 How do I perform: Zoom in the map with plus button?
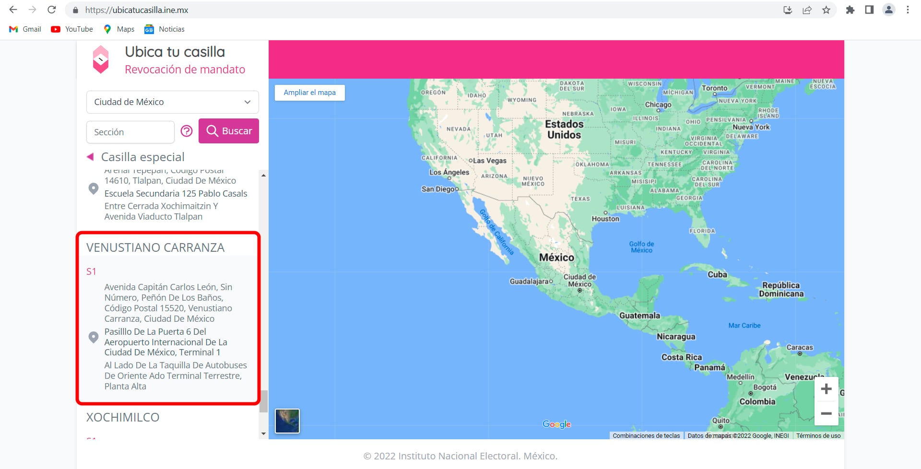tap(826, 389)
